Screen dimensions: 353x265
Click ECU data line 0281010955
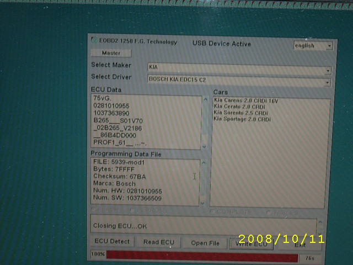click(111, 106)
